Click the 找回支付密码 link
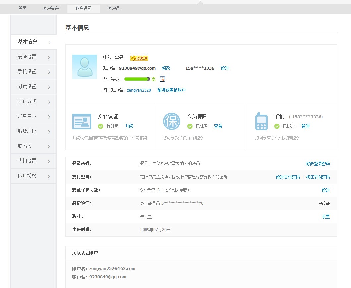The image size is (351, 288). coord(318,177)
